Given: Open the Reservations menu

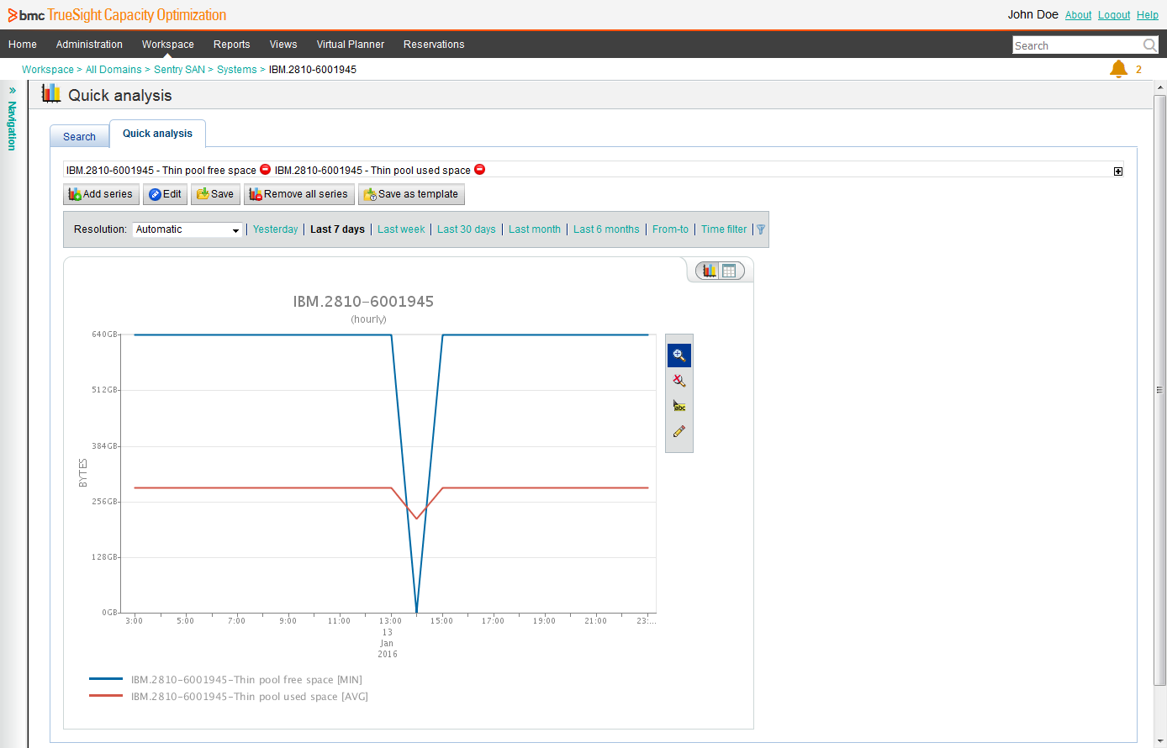Looking at the screenshot, I should tap(434, 45).
